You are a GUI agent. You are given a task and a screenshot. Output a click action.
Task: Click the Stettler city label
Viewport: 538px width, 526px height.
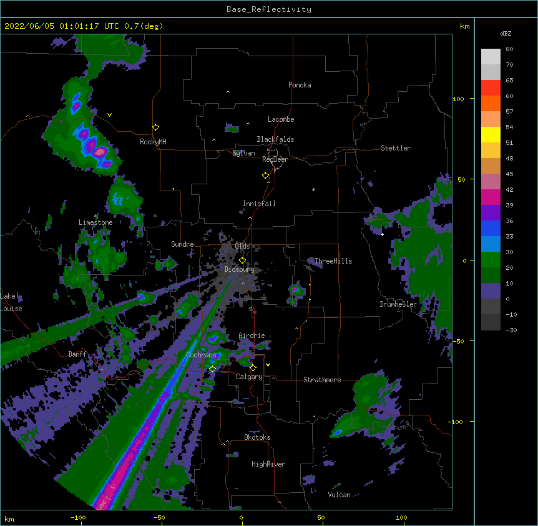(396, 148)
